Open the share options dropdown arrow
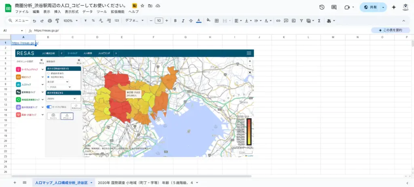The width and height of the screenshot is (414, 187). click(x=383, y=7)
